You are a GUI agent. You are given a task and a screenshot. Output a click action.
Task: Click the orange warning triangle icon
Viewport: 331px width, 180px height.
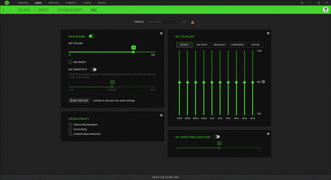tap(193, 22)
